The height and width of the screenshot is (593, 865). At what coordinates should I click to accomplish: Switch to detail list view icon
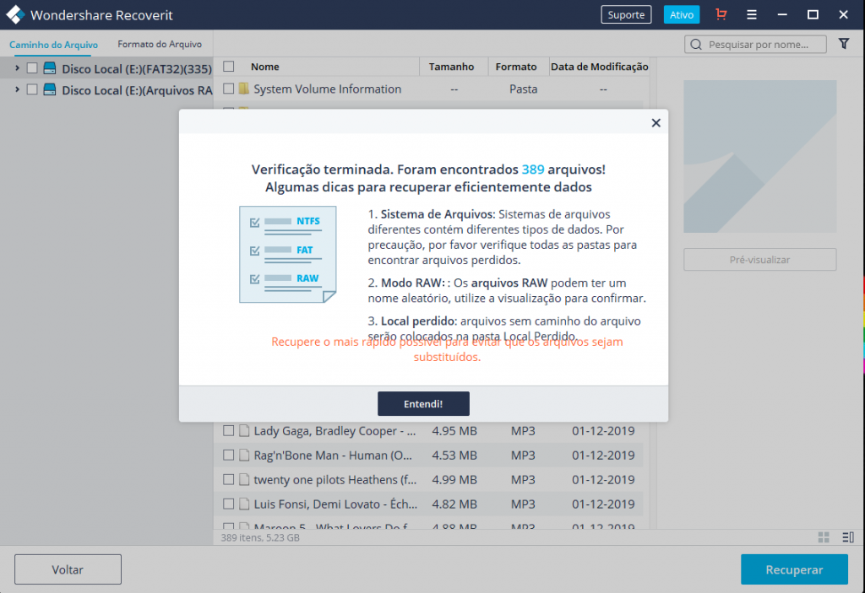tap(848, 537)
